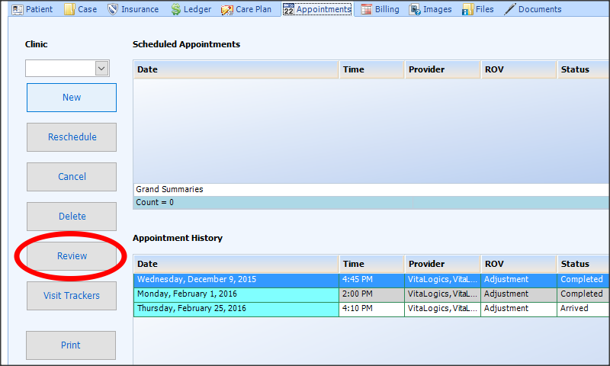Click the Delete button
This screenshot has height=366, width=610.
tap(72, 217)
